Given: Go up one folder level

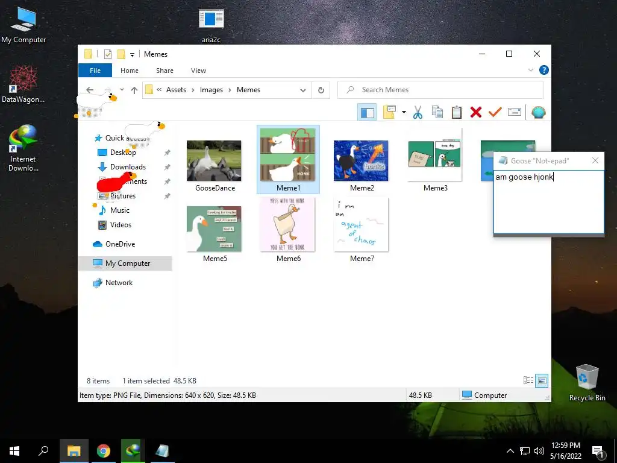Looking at the screenshot, I should point(134,90).
